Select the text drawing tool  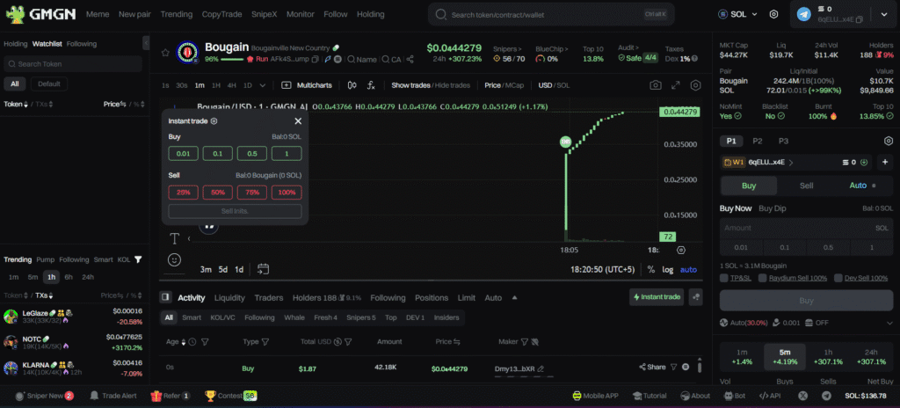point(175,238)
